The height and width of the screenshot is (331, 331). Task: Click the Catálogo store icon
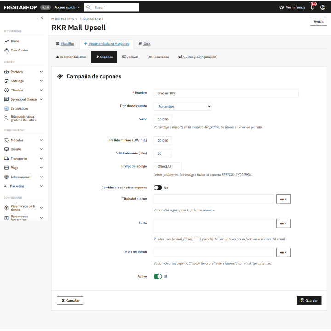point(6,81)
